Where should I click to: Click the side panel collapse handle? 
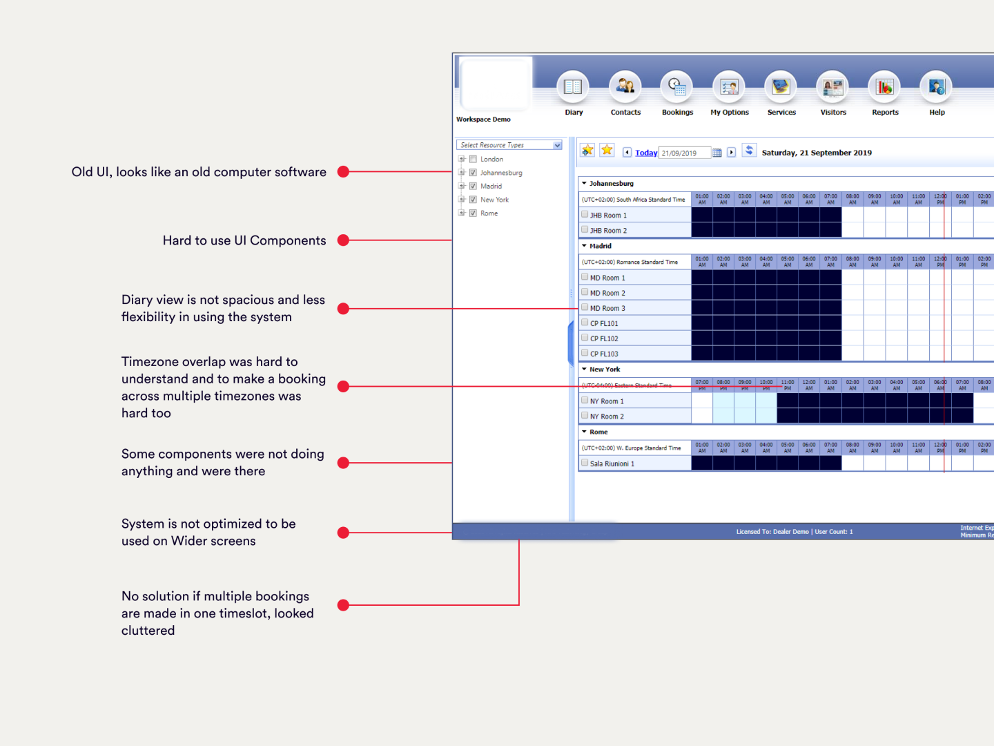(x=571, y=343)
